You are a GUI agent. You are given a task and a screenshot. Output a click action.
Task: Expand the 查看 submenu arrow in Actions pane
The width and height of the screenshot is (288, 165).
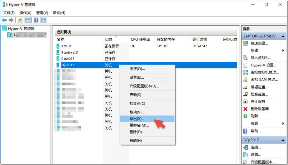tap(283, 123)
